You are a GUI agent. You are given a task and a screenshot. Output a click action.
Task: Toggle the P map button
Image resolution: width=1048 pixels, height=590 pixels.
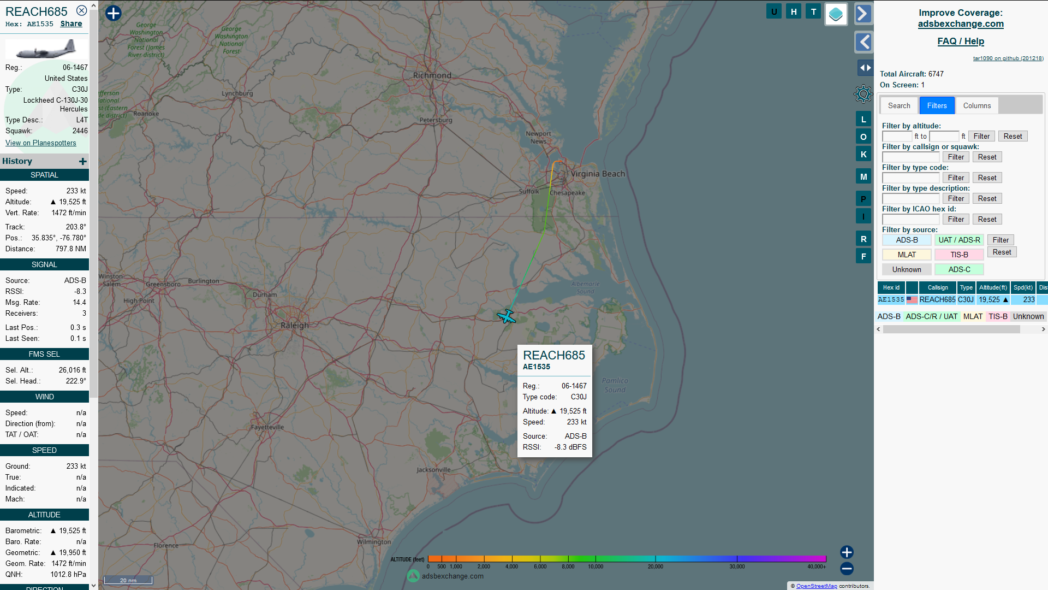pyautogui.click(x=864, y=199)
